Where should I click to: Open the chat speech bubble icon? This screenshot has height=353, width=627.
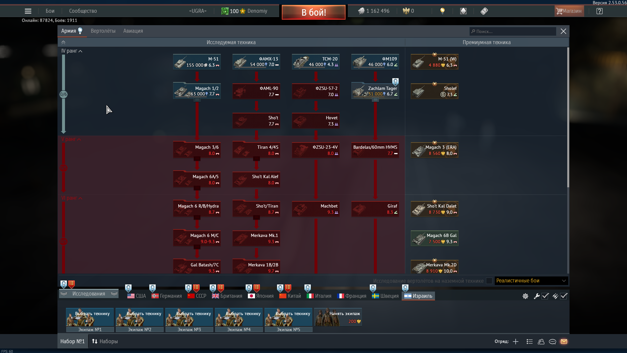[x=553, y=342]
